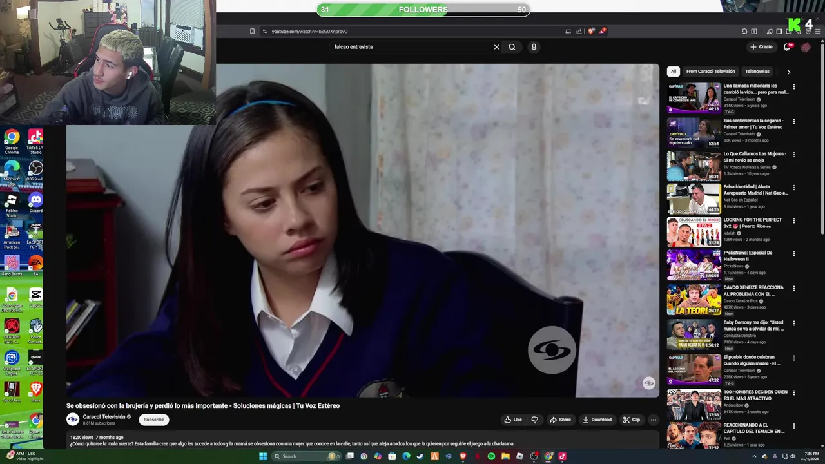
Task: Open Brave Rewards triangle icon
Action: (x=602, y=31)
